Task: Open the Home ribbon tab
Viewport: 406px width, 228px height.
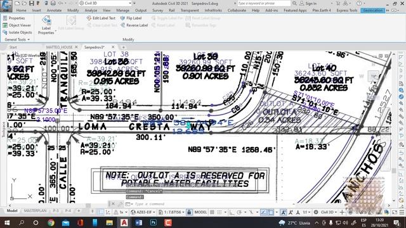Action: pos(21,10)
